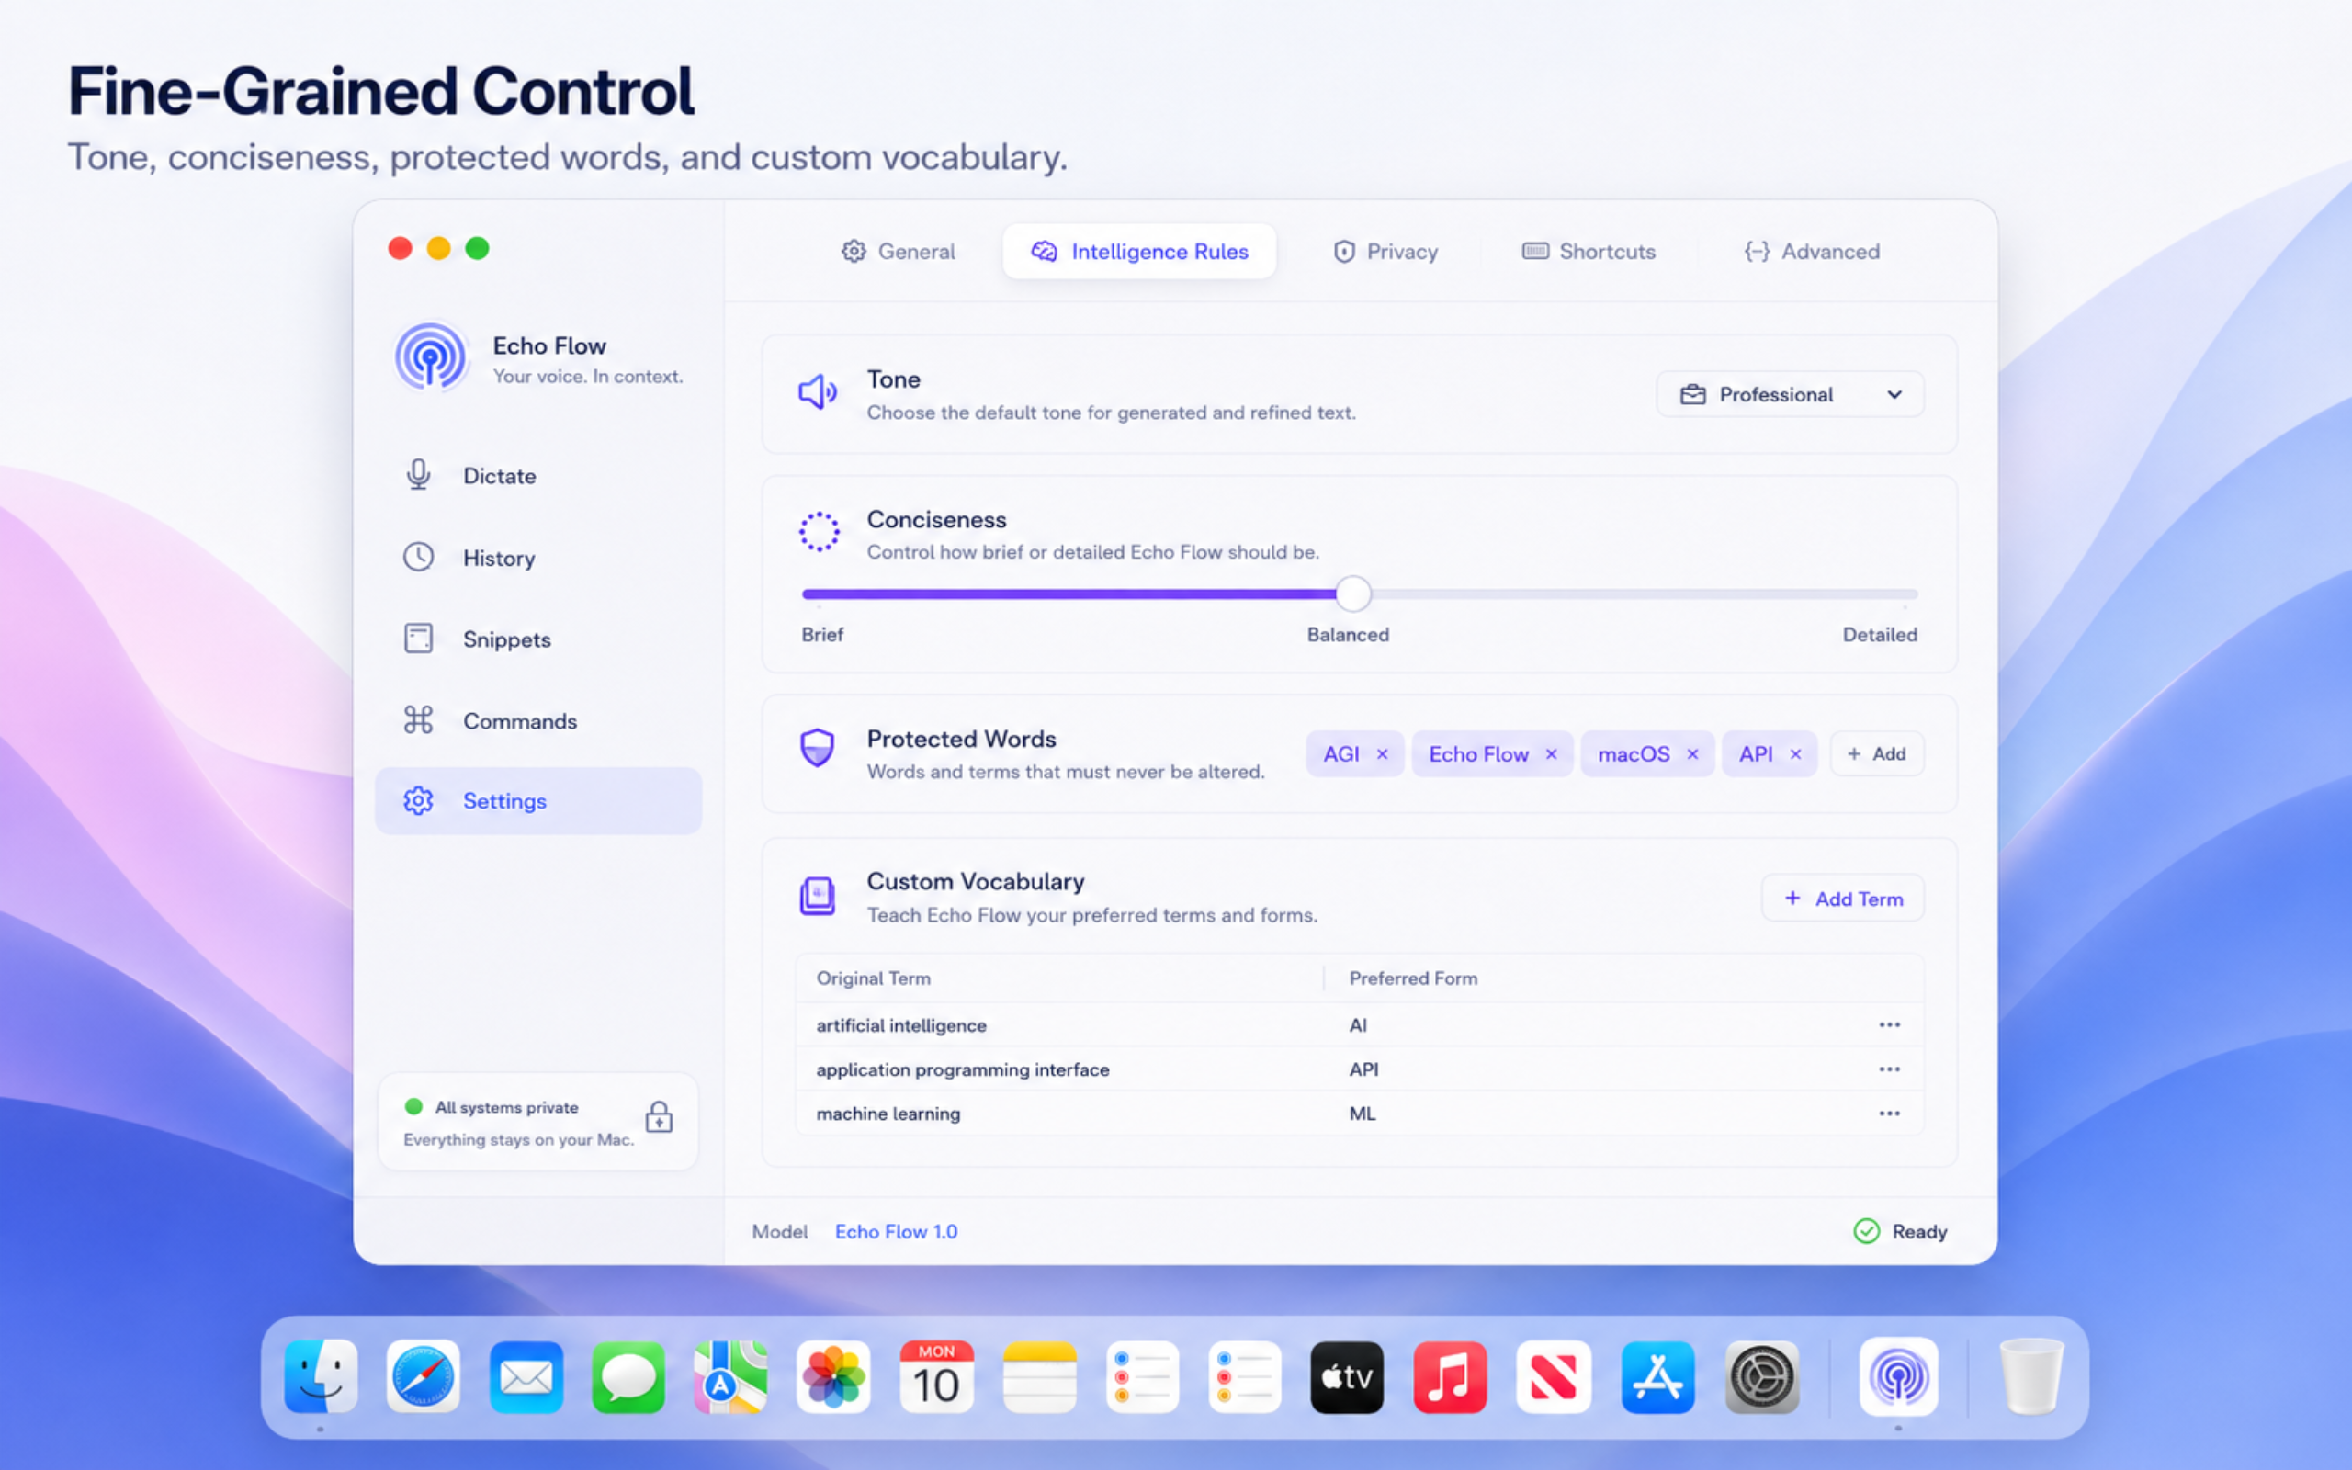Go to Snippets in the sidebar
Image resolution: width=2352 pixels, height=1470 pixels.
[537, 639]
